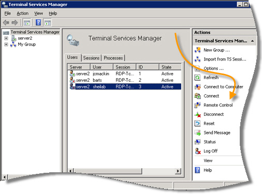Switch to the Users tab
This screenshot has width=262, height=194.
(x=72, y=57)
